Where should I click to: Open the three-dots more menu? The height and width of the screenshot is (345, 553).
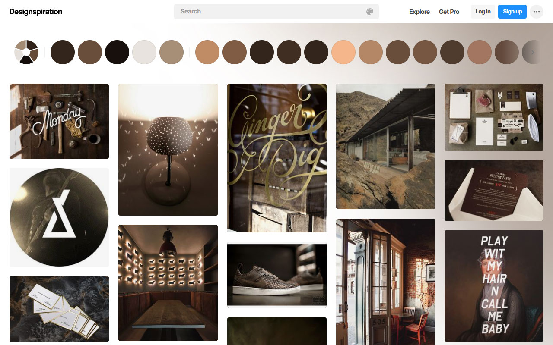point(537,12)
